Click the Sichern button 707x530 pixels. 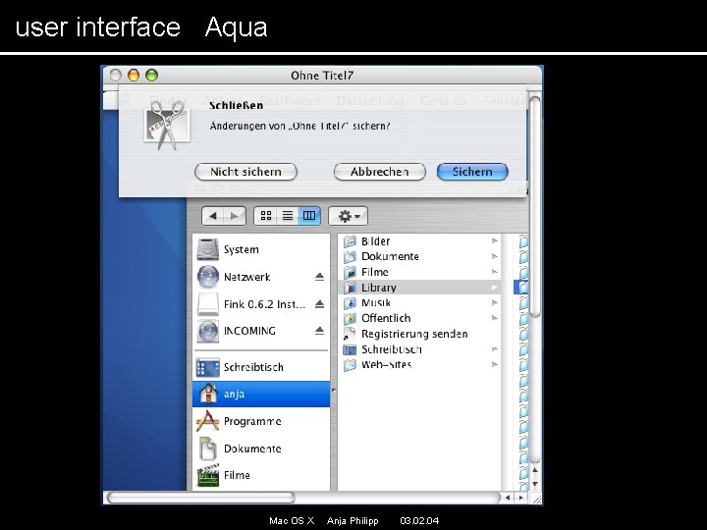472,172
